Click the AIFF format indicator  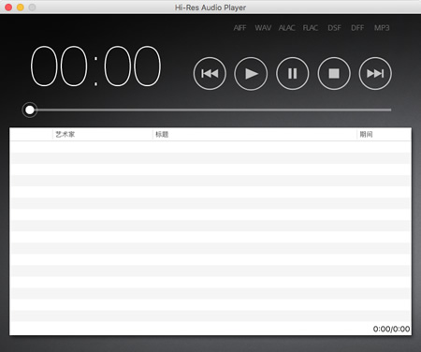[x=240, y=28]
